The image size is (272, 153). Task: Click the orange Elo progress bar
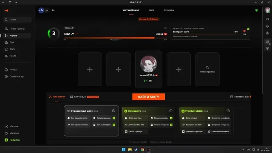115,38
